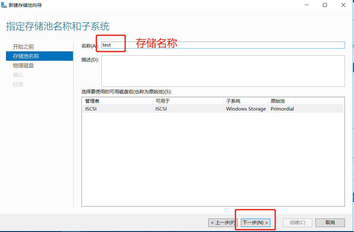Click the 取消 cancel button
The image size is (354, 232).
pyautogui.click(x=330, y=223)
